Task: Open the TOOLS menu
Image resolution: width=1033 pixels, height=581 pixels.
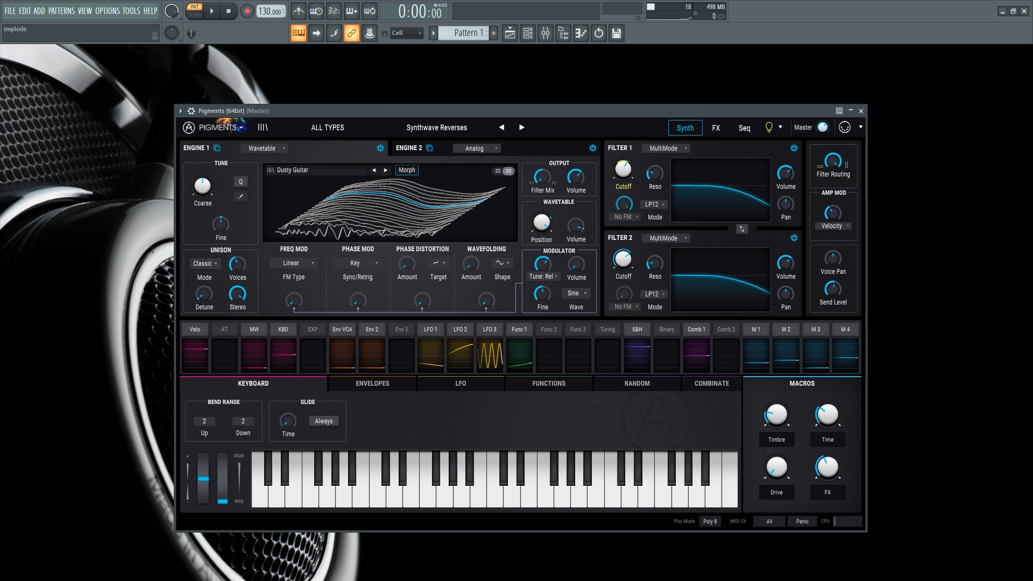Action: [131, 11]
